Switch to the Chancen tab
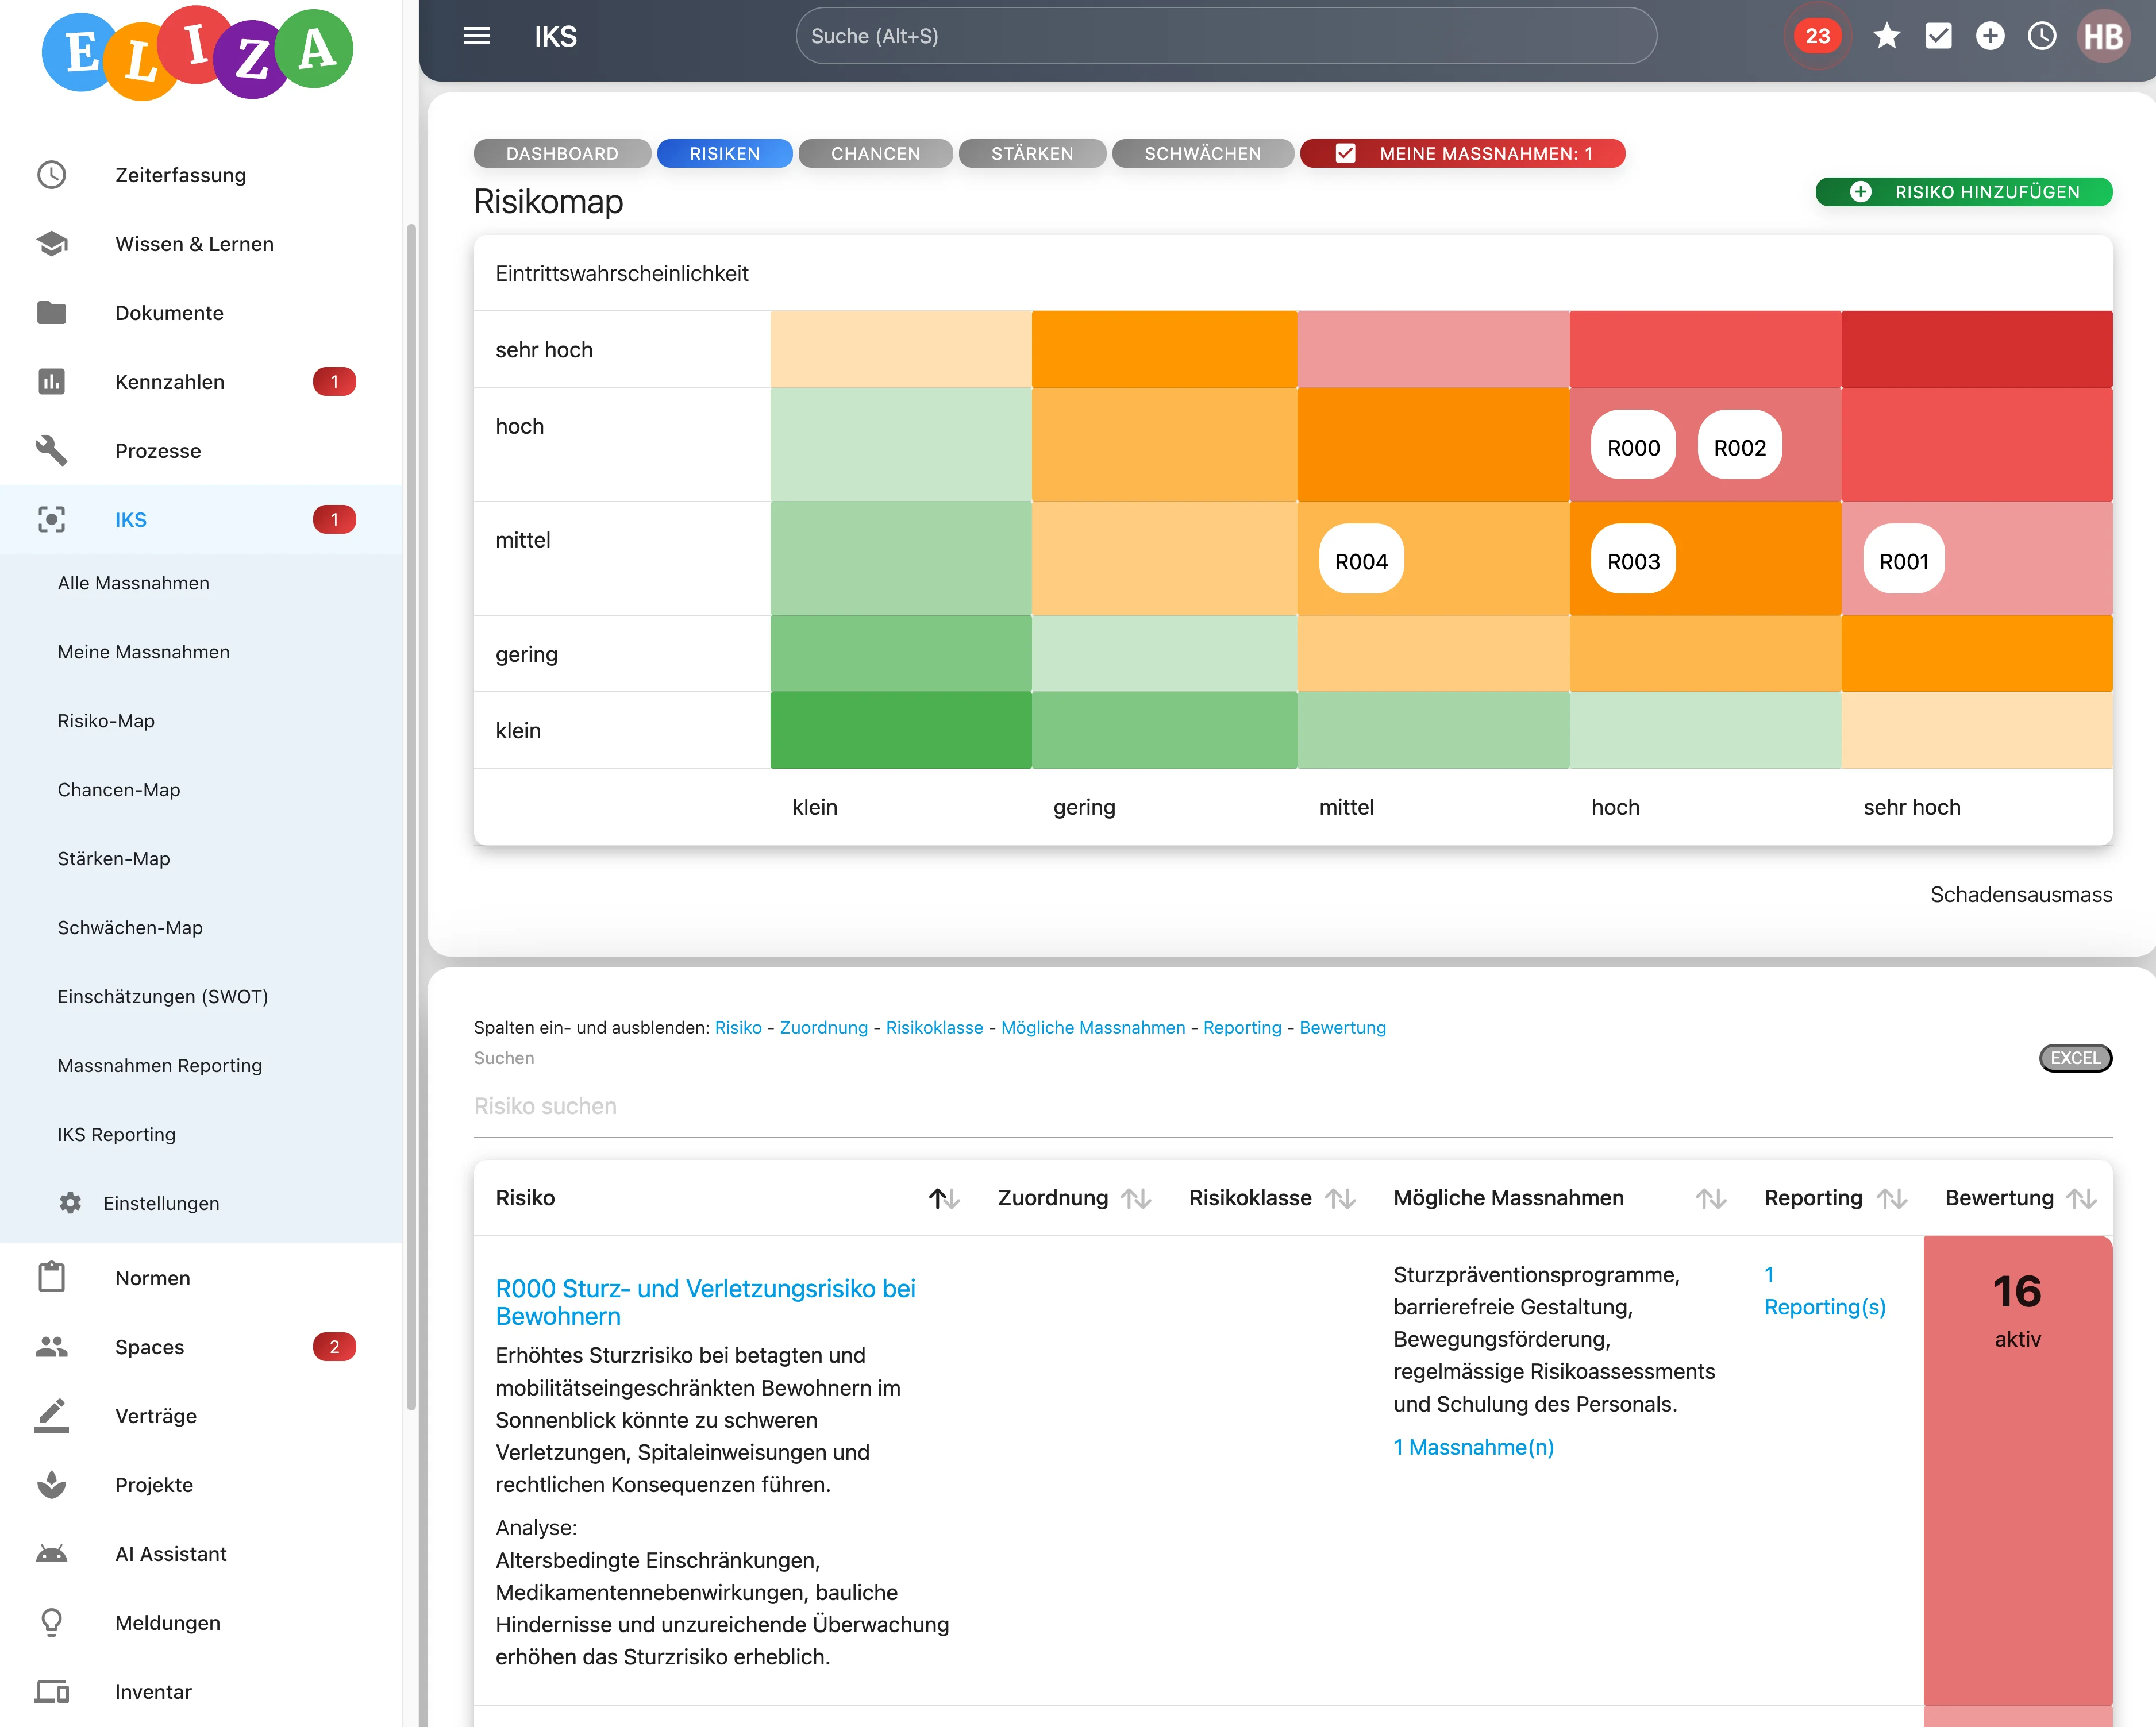 [x=875, y=153]
